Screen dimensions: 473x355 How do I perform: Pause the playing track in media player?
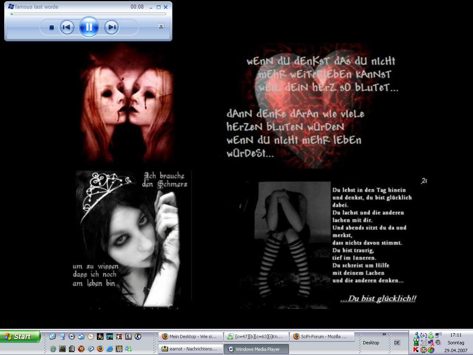pyautogui.click(x=89, y=28)
